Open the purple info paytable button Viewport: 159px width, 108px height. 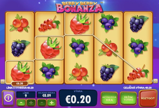click(x=8, y=98)
